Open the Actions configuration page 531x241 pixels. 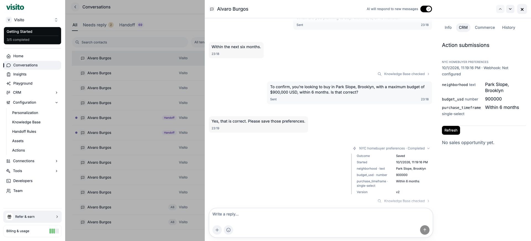click(x=19, y=150)
